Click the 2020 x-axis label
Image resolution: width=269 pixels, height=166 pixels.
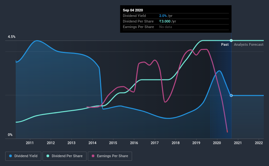click(x=217, y=143)
